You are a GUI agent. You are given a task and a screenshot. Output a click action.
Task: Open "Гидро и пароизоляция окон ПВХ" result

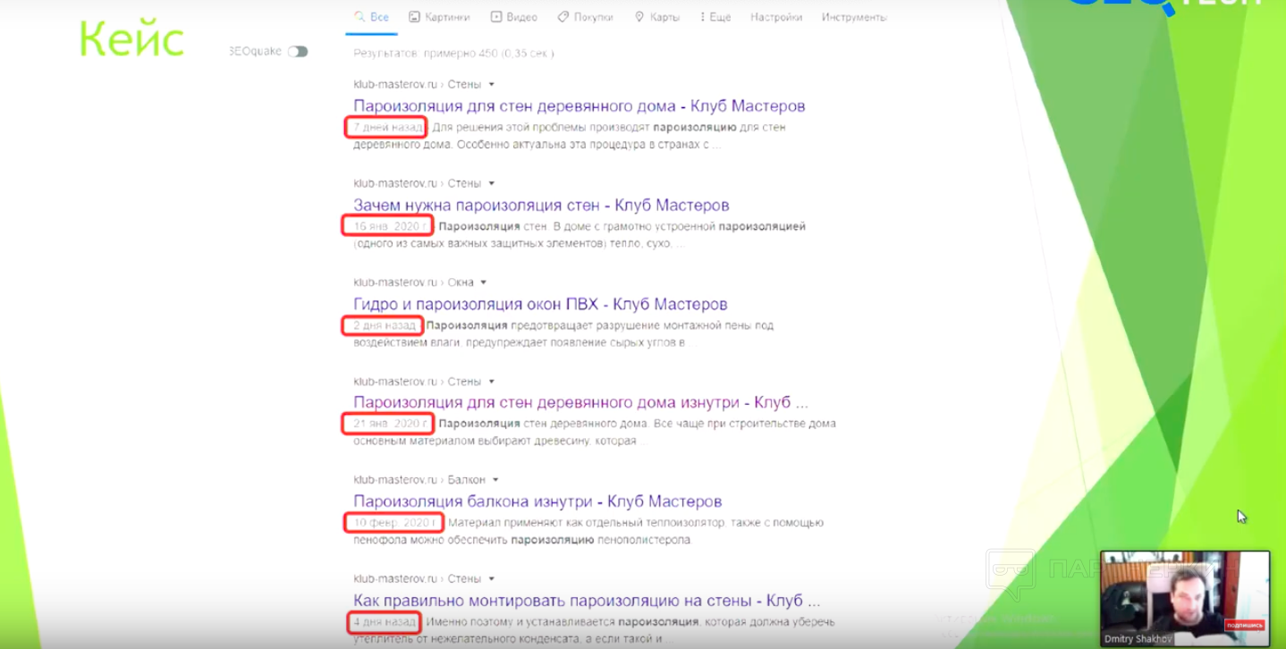pyautogui.click(x=540, y=304)
